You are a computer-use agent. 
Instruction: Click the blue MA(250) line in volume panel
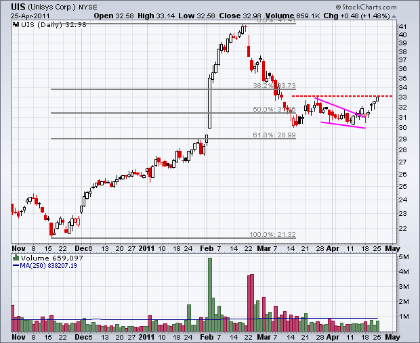[x=194, y=319]
